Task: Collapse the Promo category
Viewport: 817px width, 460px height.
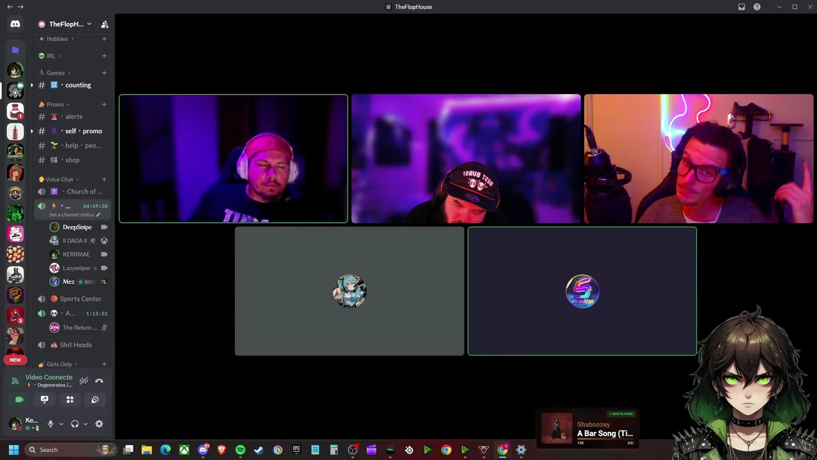Action: [x=55, y=104]
